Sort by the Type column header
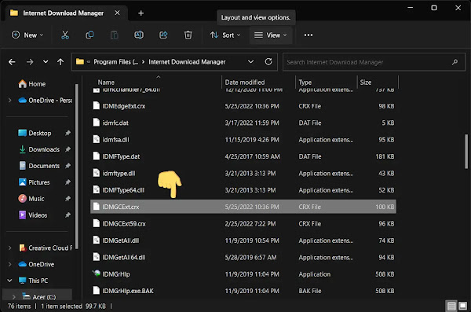471x312 pixels. [x=305, y=83]
